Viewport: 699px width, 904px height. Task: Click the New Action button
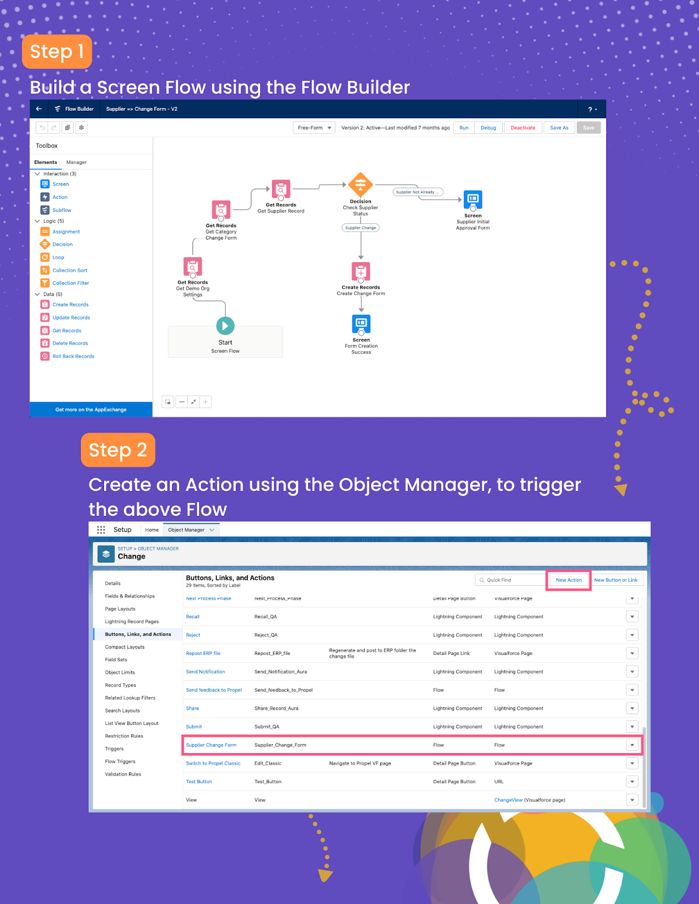tap(569, 580)
